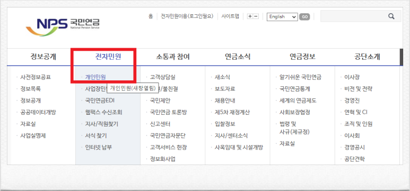This screenshot has width=410, height=191.
Task: Select 조직 및 인원 submenu item
Action: click(x=358, y=124)
